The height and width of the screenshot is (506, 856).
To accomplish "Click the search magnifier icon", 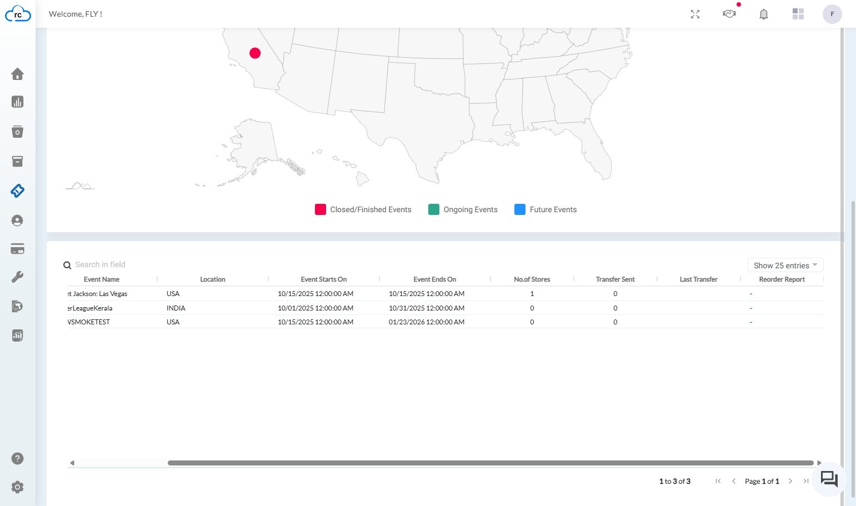I will (x=67, y=265).
